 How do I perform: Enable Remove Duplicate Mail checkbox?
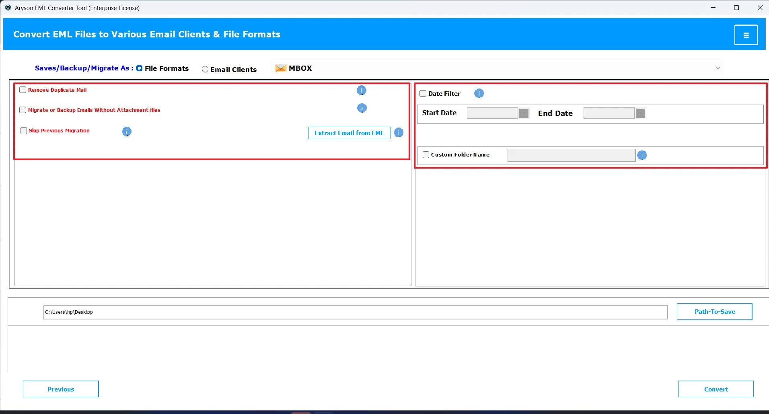tap(23, 90)
